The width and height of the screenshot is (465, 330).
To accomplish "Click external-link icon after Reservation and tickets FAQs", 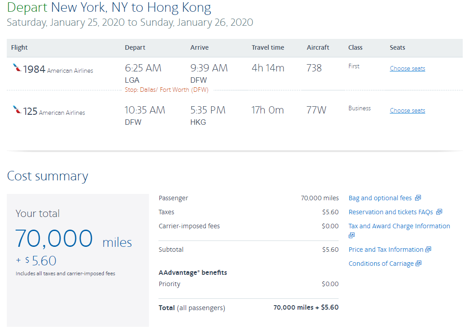I will tap(439, 212).
